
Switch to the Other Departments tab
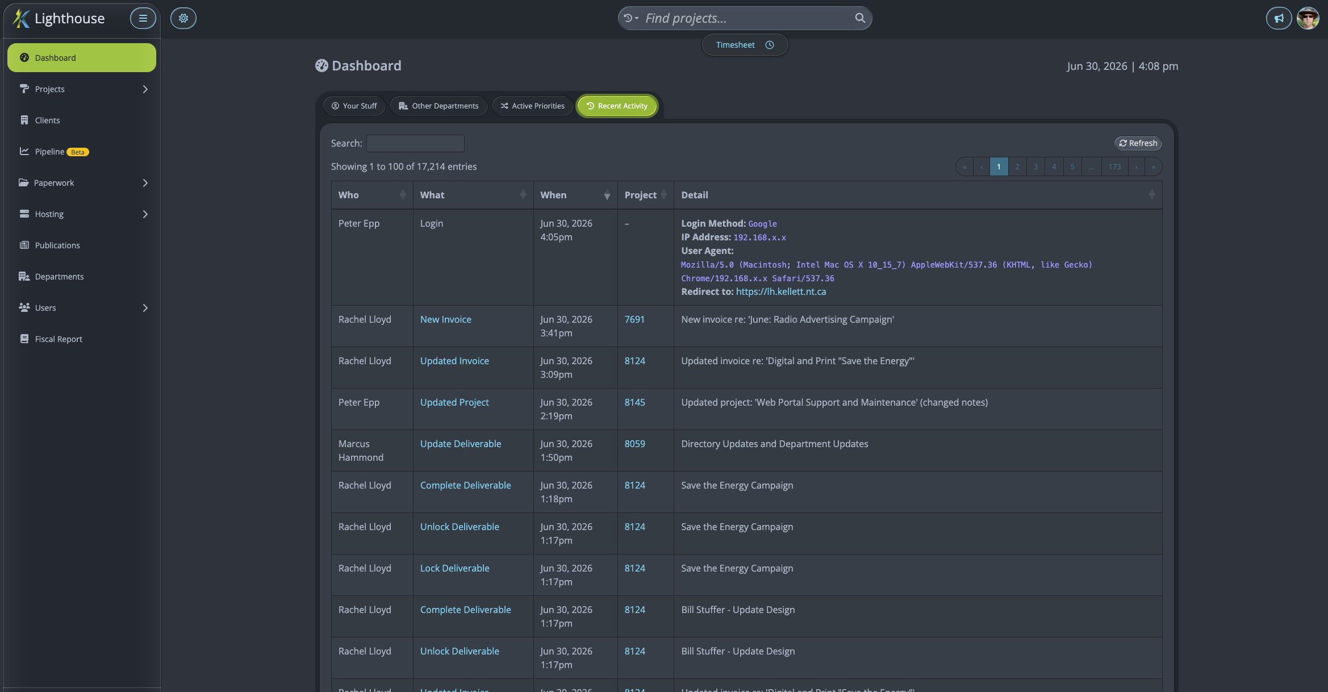pyautogui.click(x=439, y=106)
